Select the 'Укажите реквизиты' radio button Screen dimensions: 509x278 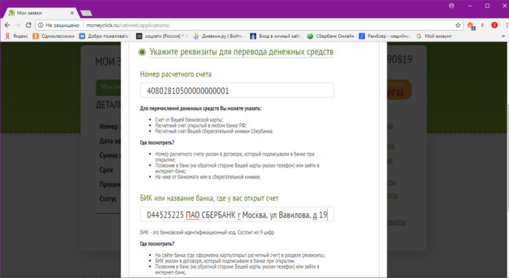(142, 52)
